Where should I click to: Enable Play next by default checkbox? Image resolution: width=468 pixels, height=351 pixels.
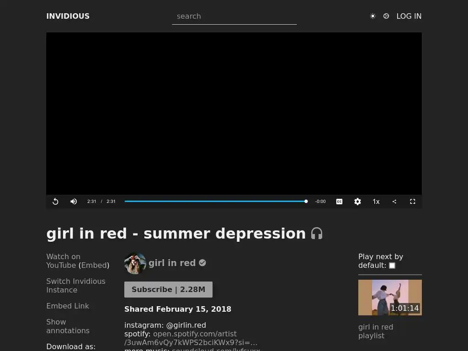(392, 266)
